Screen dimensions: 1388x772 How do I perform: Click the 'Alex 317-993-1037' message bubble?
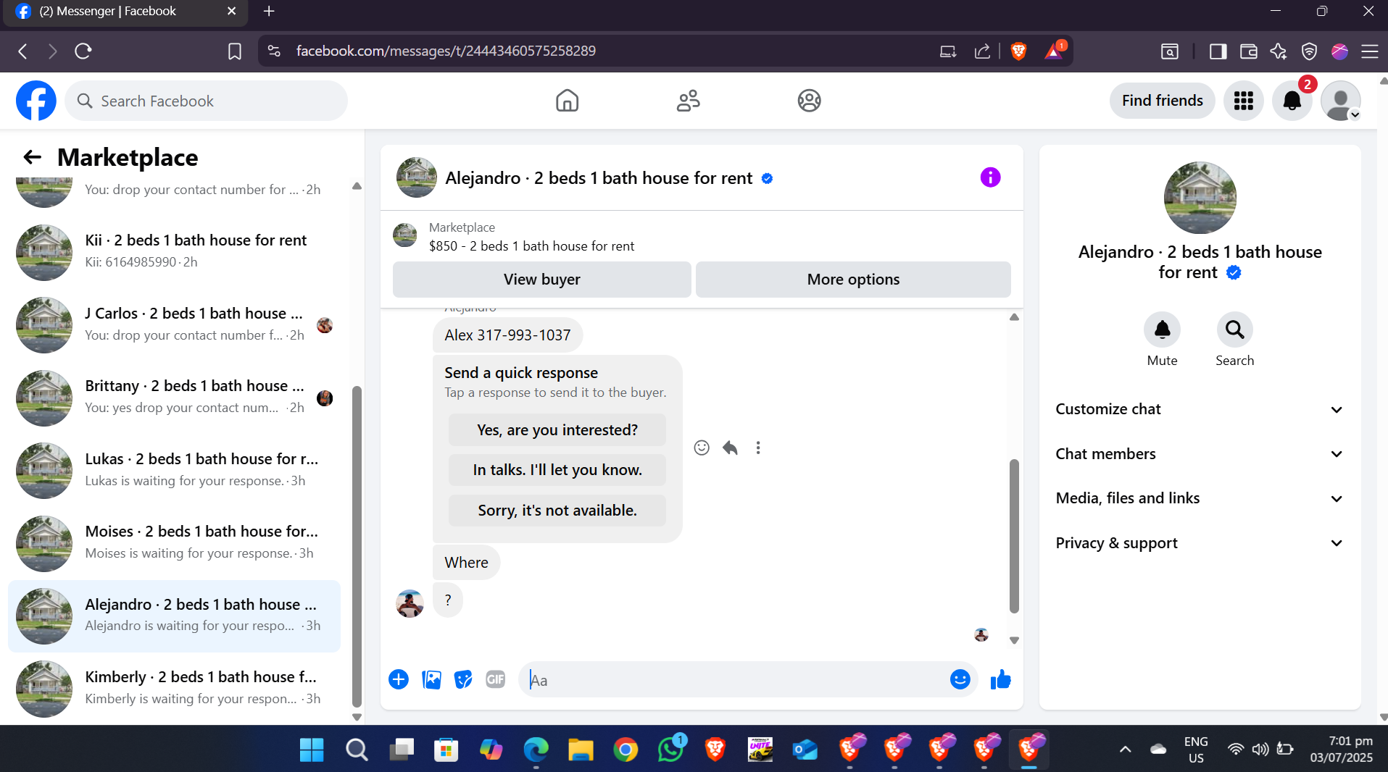point(507,335)
